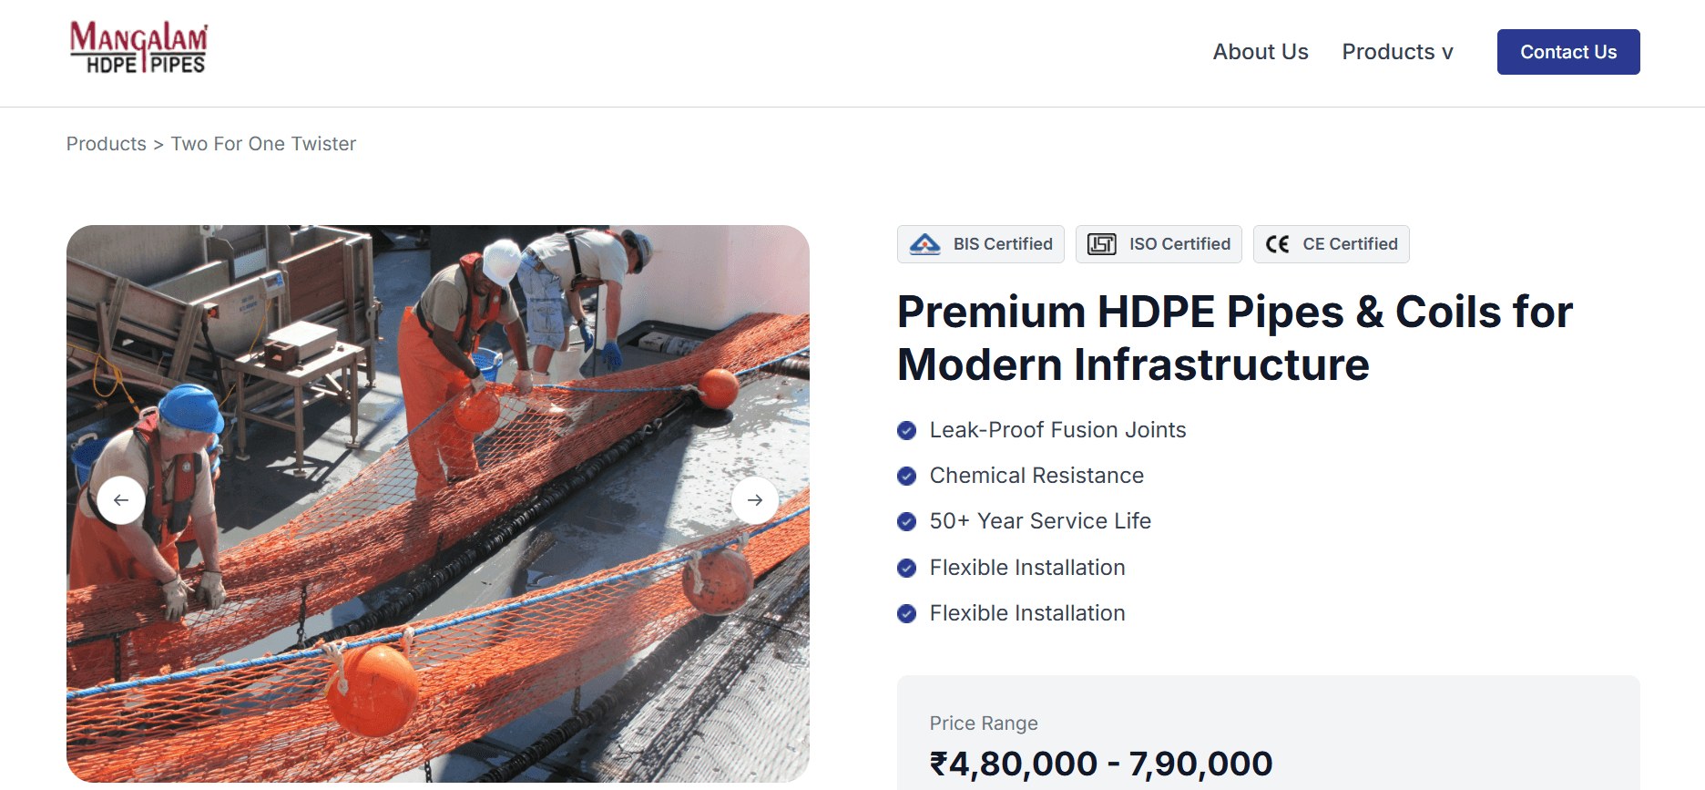
Task: Click the right arrow on the image carousel
Action: pyautogui.click(x=755, y=499)
